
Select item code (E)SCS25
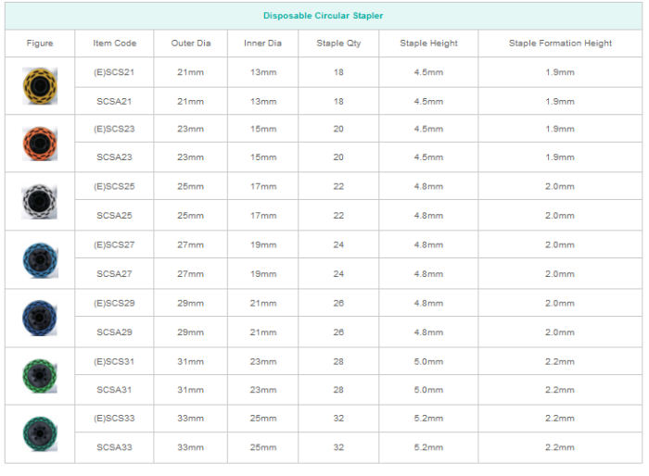click(x=115, y=187)
